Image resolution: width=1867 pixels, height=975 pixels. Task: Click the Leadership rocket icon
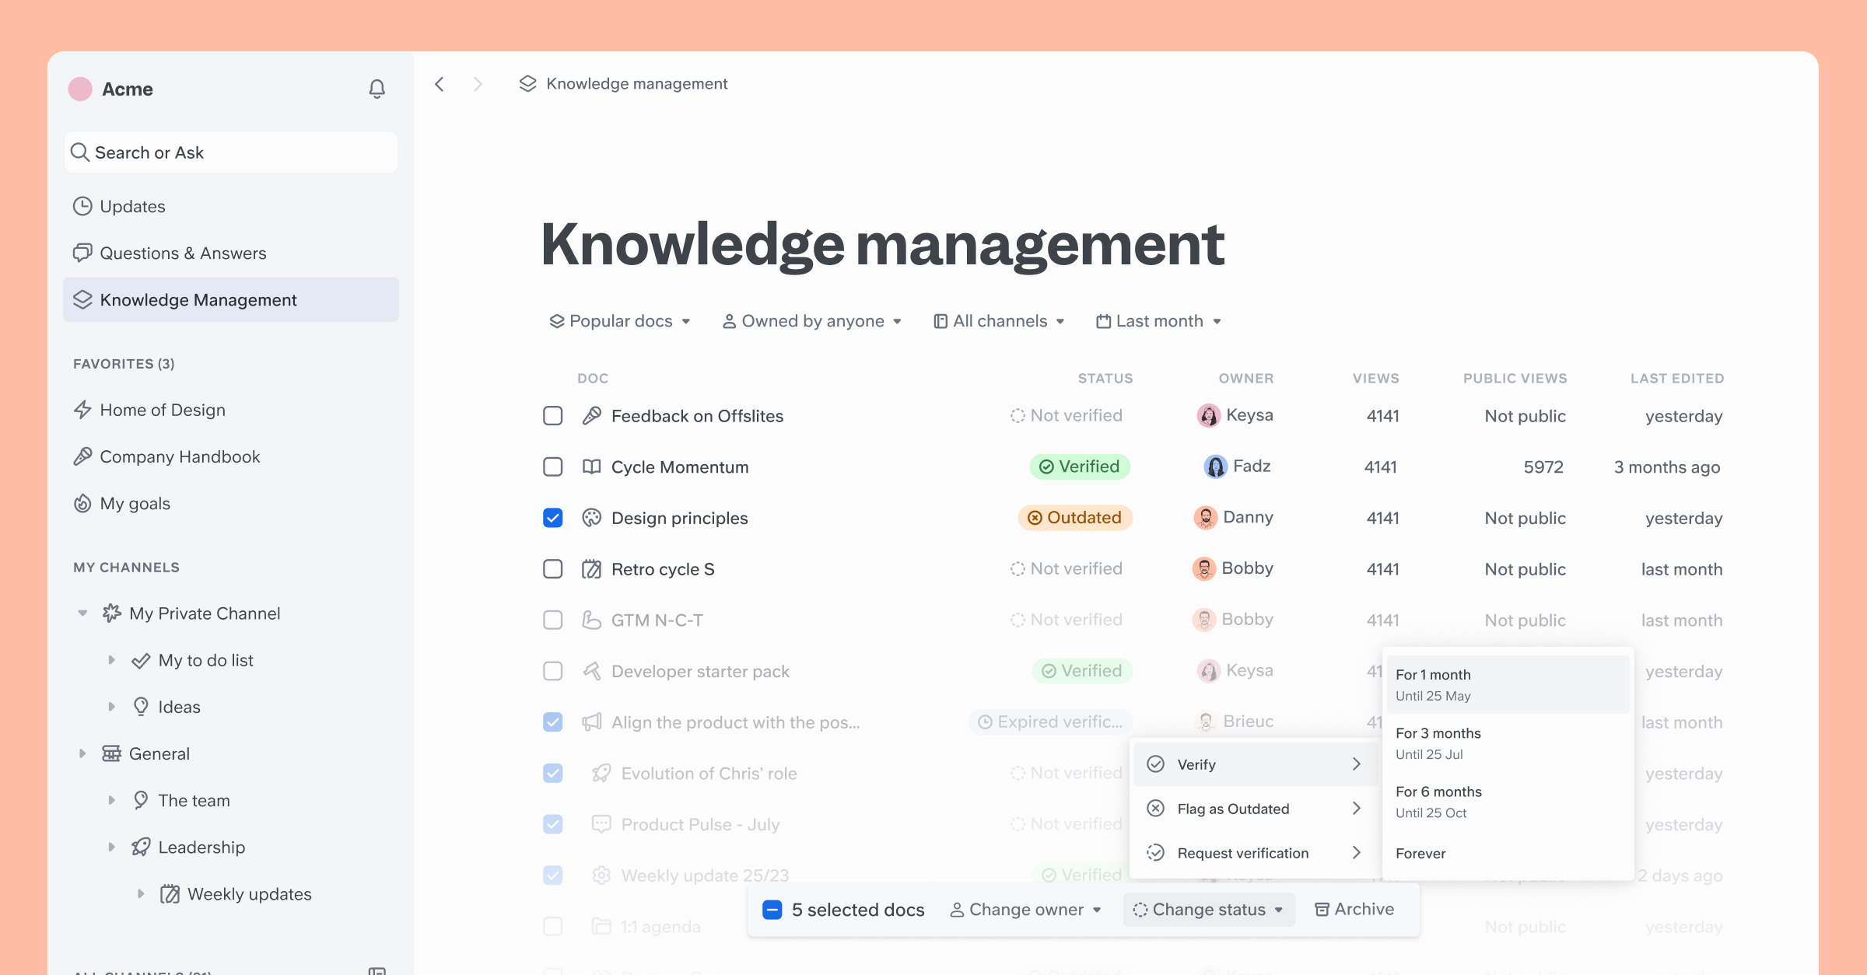point(141,847)
